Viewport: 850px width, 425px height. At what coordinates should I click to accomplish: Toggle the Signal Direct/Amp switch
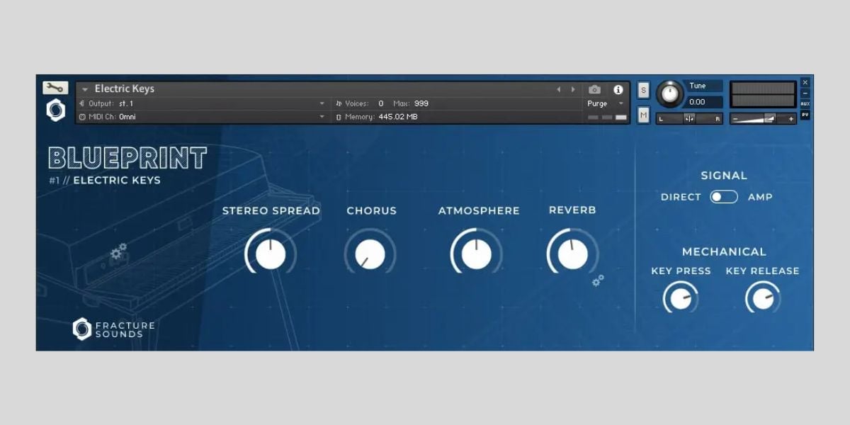point(724,197)
